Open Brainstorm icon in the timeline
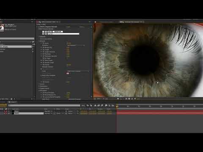 point(106,106)
